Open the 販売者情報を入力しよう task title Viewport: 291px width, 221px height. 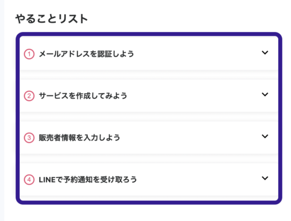(79, 138)
